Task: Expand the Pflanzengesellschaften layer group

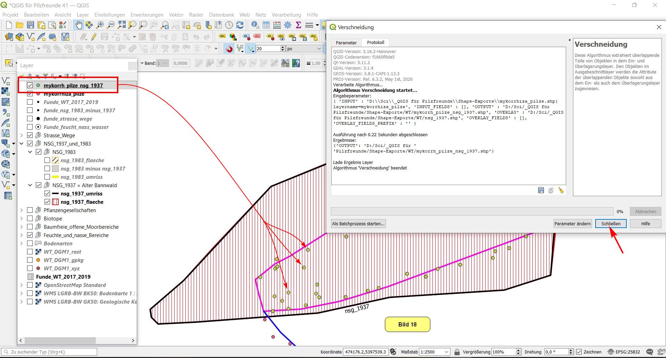Action: coord(22,210)
